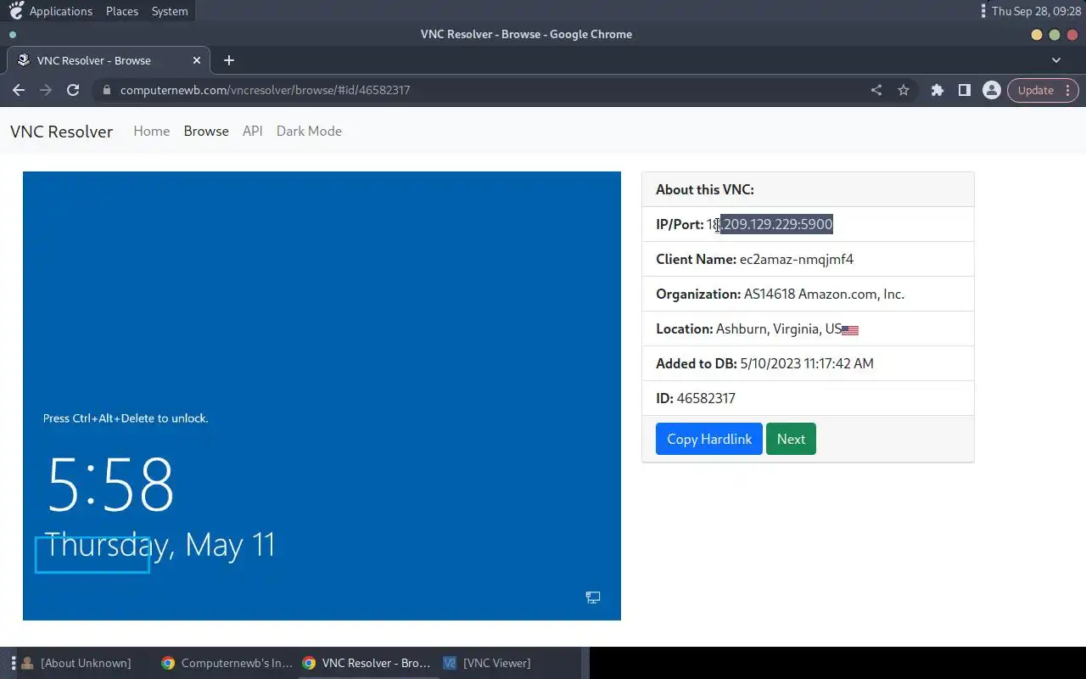
Task: Go to the Home nav link
Action: (x=152, y=131)
